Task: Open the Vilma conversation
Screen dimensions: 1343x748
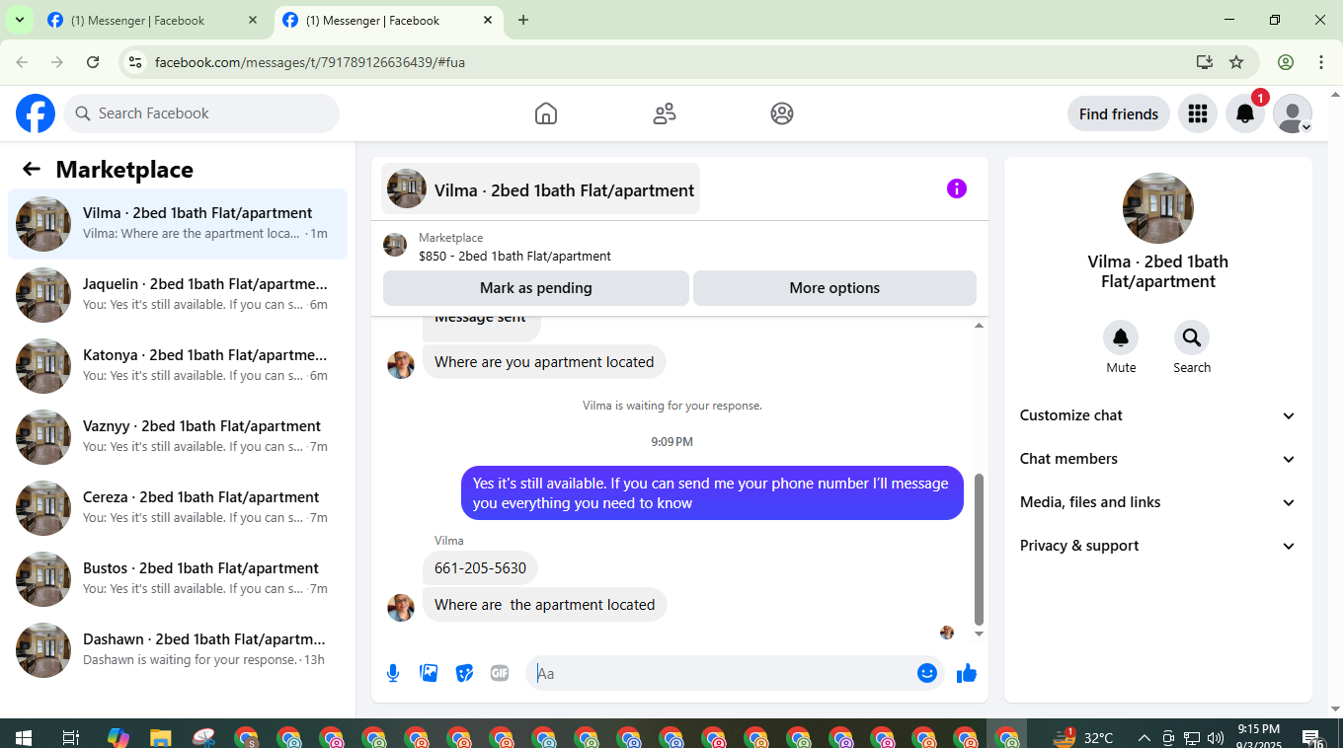Action: (x=178, y=224)
